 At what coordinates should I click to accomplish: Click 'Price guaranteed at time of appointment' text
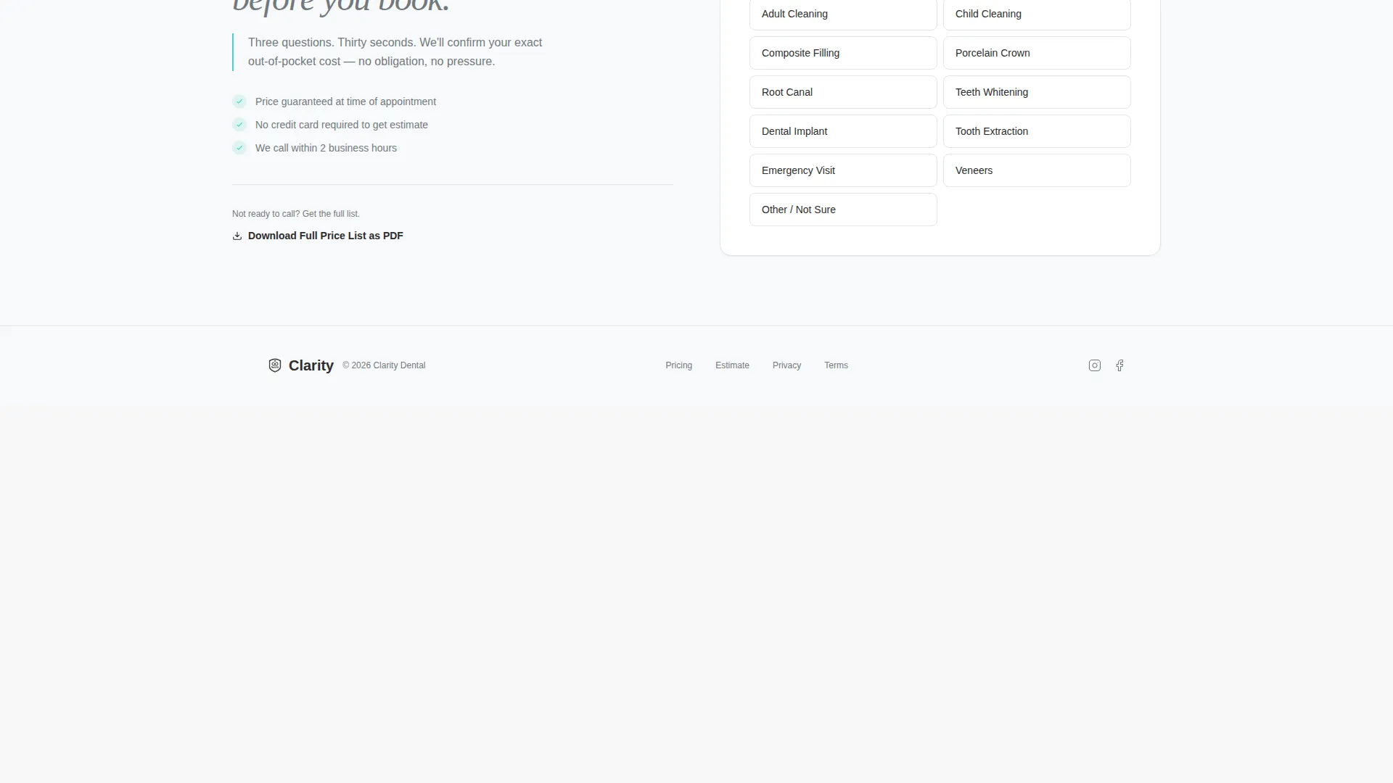tap(345, 101)
